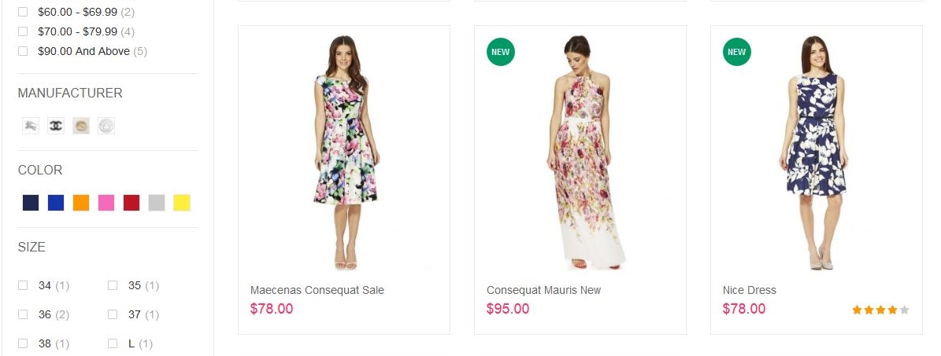Open the Consequat Mauris New product title
The width and height of the screenshot is (941, 356).
(543, 290)
